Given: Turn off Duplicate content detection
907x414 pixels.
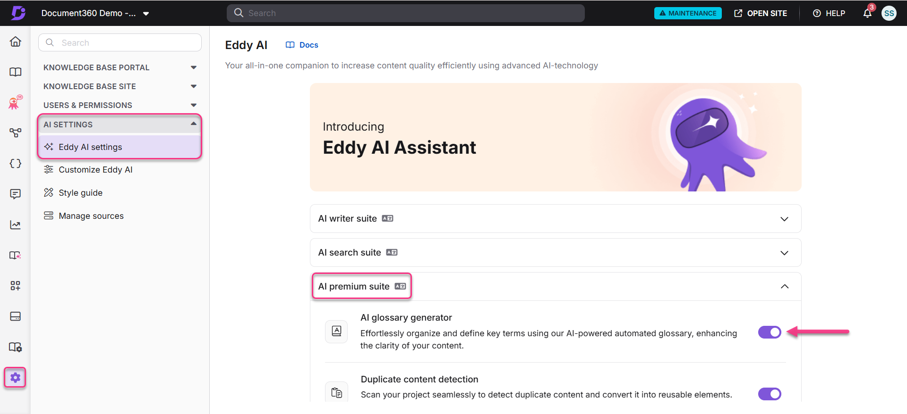Looking at the screenshot, I should 770,394.
